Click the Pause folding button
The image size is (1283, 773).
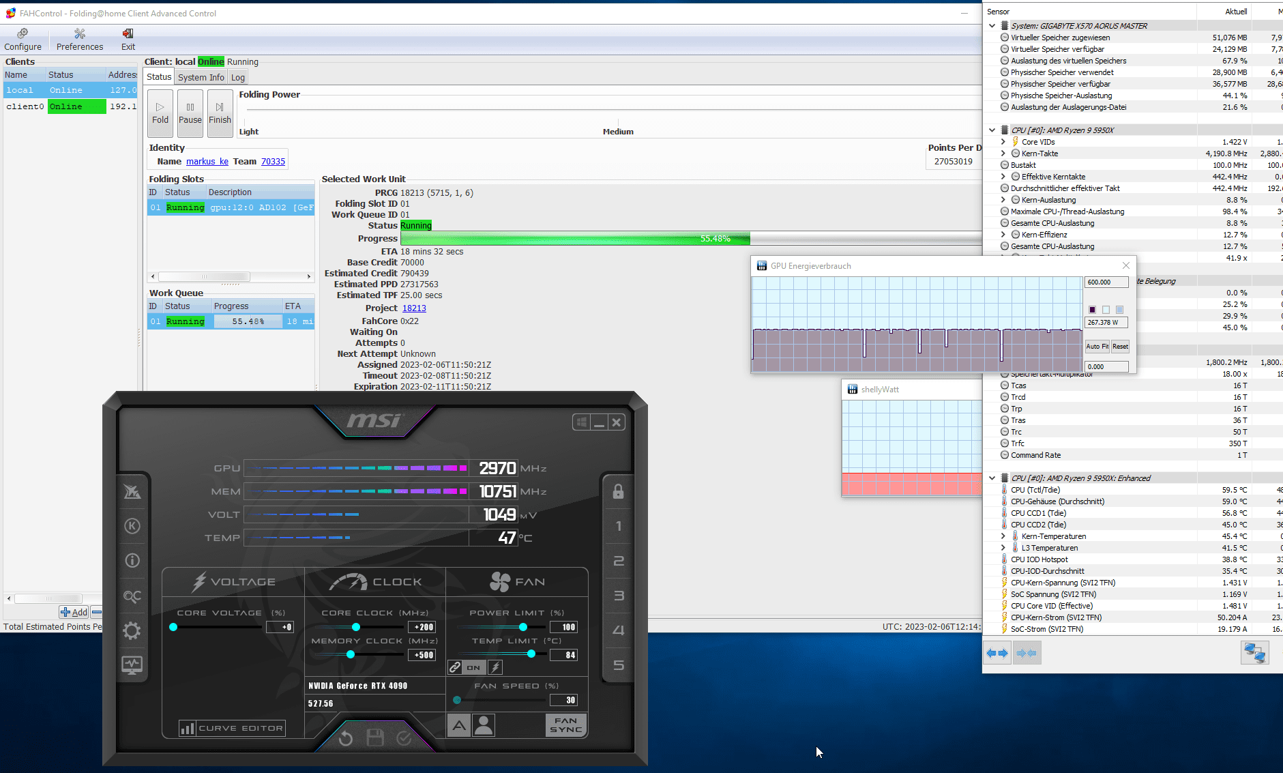[x=190, y=113]
